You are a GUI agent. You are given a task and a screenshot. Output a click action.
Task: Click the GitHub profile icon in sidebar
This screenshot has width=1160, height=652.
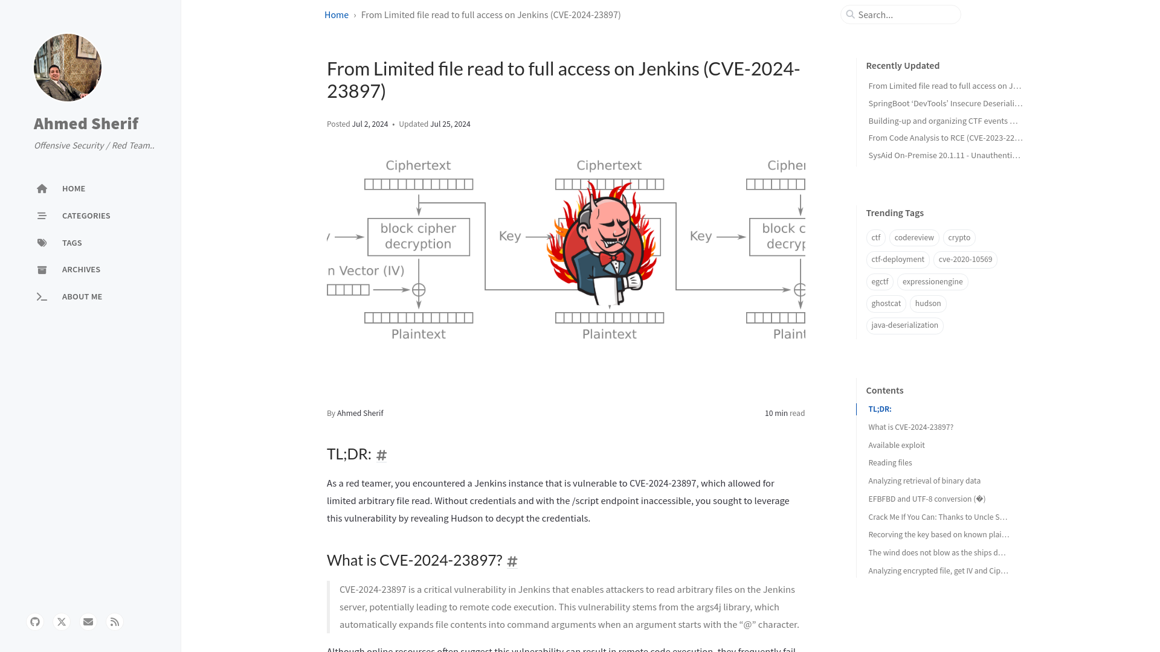[35, 621]
